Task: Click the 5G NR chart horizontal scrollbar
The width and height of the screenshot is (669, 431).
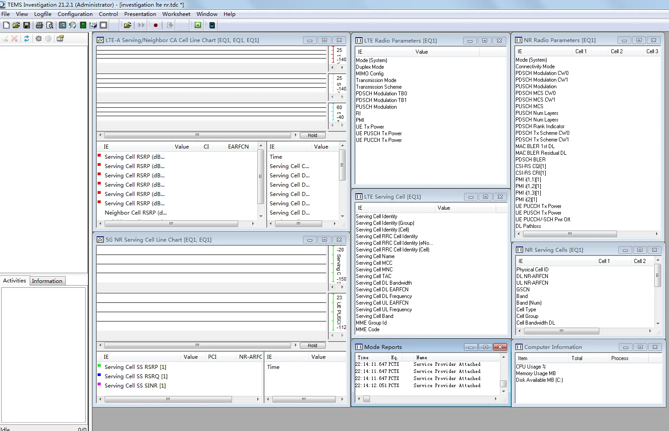Action: [x=198, y=345]
